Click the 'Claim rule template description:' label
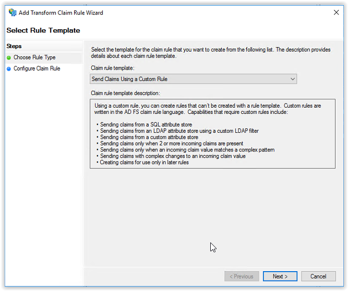Image resolution: width=348 pixels, height=291 pixels. [125, 93]
